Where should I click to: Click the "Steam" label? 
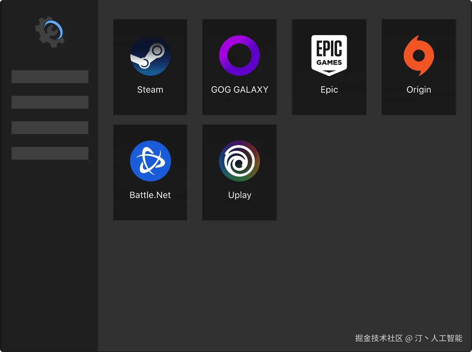point(150,90)
